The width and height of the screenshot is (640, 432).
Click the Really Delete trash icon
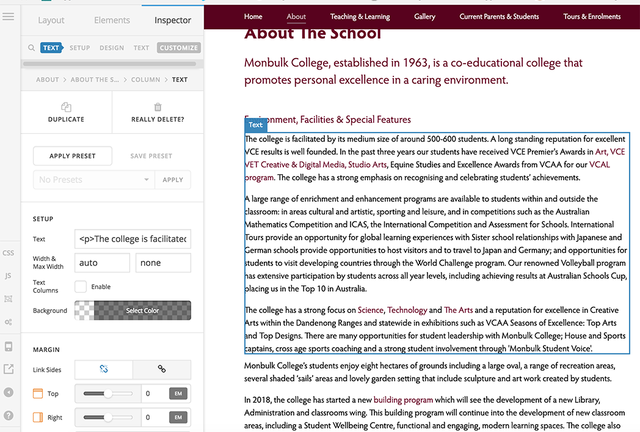click(158, 107)
